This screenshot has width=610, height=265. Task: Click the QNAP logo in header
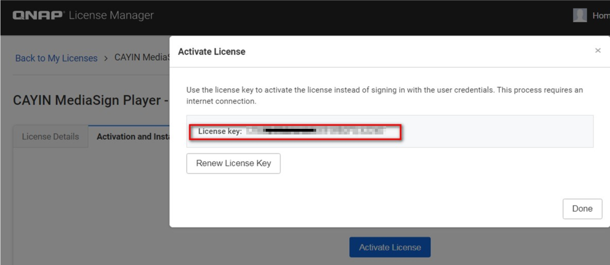tap(38, 16)
